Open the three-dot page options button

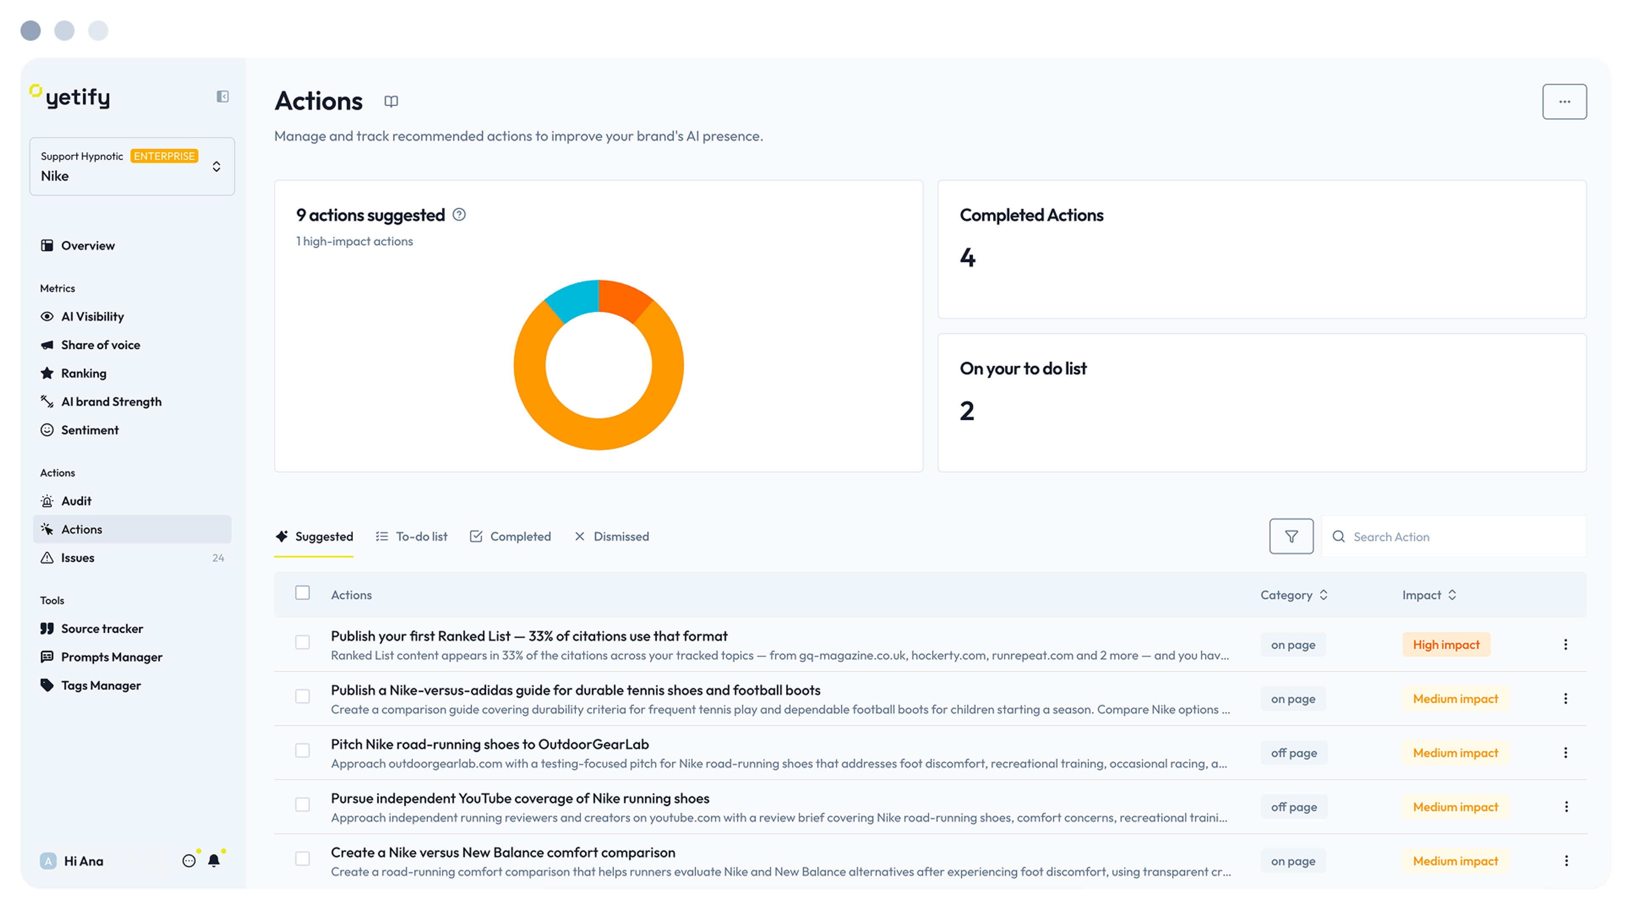(1564, 101)
